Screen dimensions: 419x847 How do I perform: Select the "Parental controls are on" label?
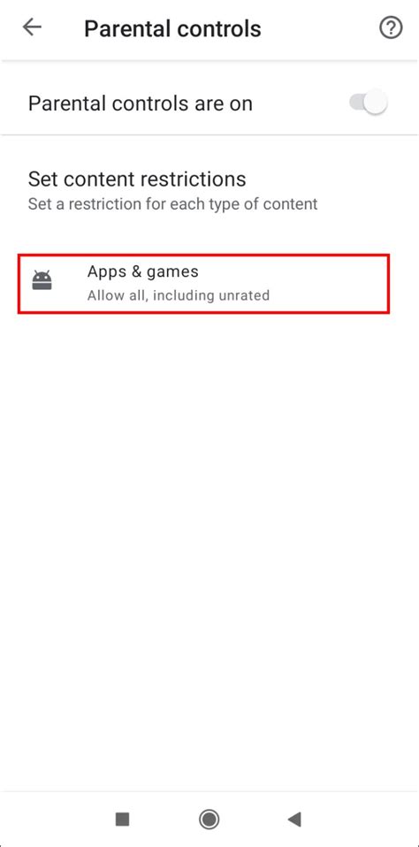tap(141, 103)
